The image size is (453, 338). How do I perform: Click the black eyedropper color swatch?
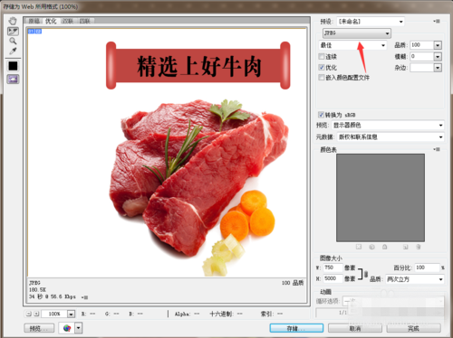tap(13, 66)
